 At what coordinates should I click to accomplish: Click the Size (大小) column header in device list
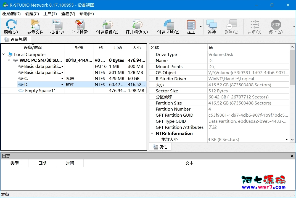point(137,47)
